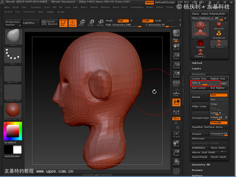This screenshot has width=236, height=177.
Task: Select the Edit mode button
Action: [x=63, y=23]
